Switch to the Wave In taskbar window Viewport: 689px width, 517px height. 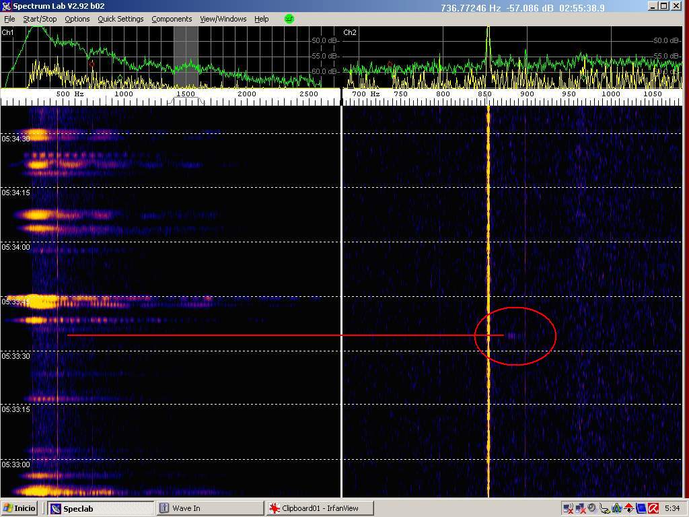[x=209, y=508]
